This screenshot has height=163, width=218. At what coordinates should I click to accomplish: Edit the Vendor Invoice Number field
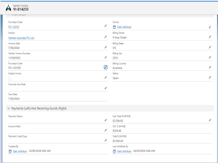click(106, 58)
